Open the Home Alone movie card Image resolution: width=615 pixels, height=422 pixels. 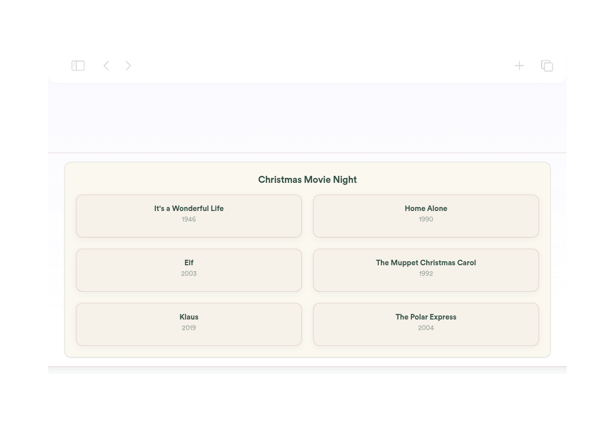pyautogui.click(x=426, y=216)
